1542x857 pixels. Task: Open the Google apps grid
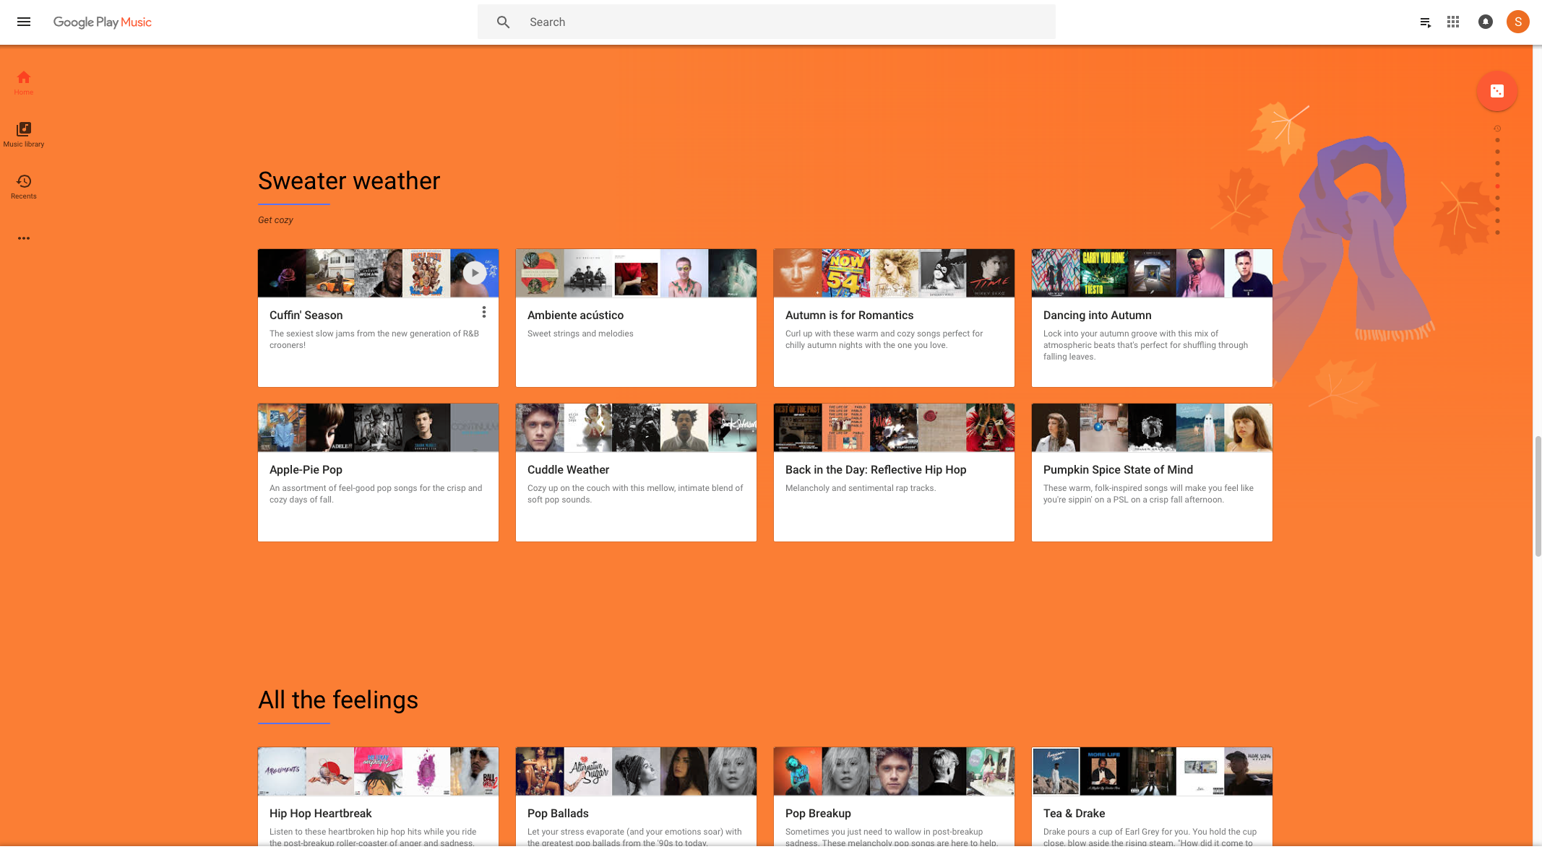1453,22
